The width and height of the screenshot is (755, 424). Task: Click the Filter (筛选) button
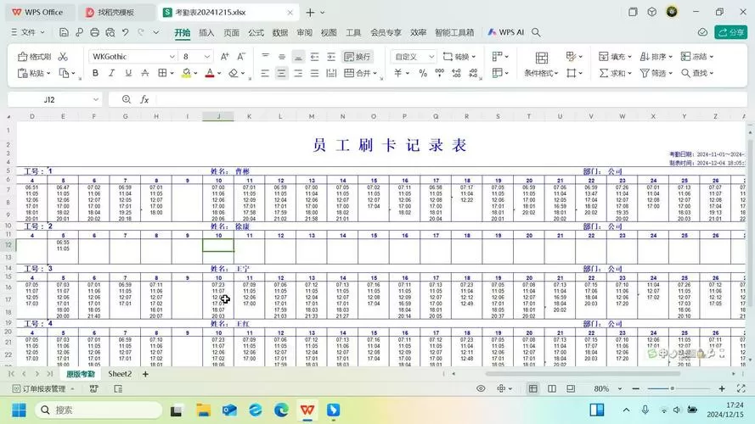click(x=656, y=73)
